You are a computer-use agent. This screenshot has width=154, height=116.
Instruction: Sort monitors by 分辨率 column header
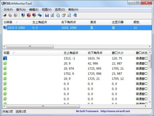pyautogui.click(x=16, y=22)
